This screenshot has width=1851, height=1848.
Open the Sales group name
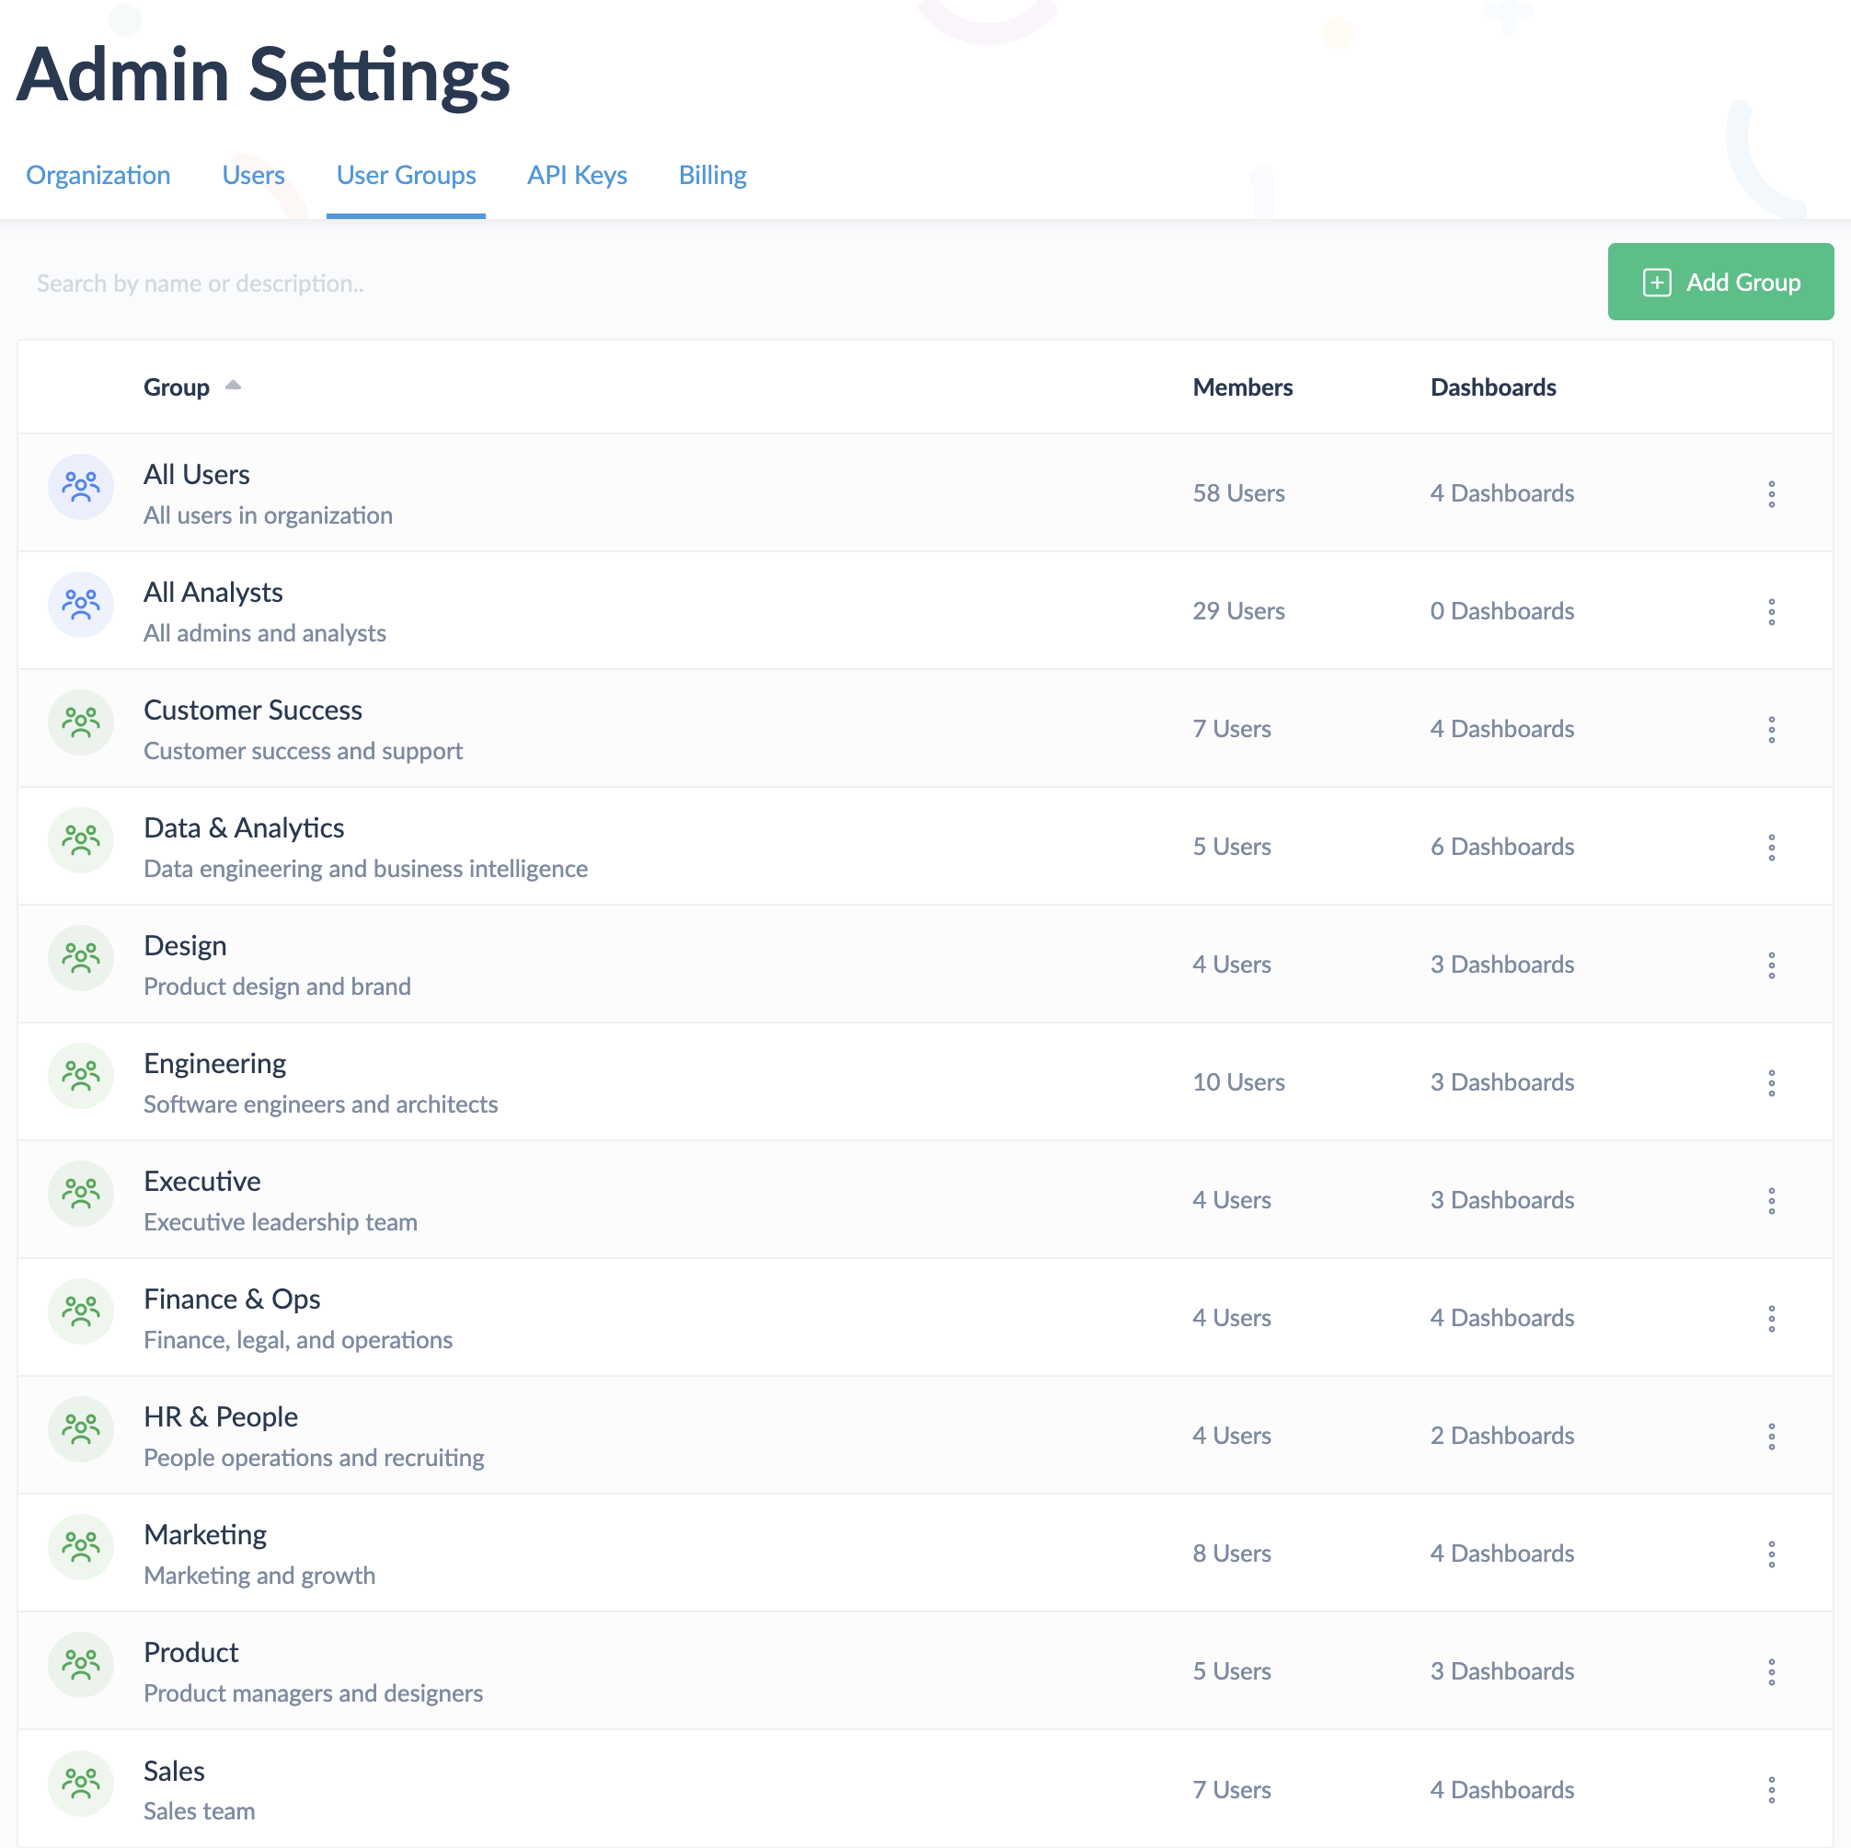(175, 1772)
